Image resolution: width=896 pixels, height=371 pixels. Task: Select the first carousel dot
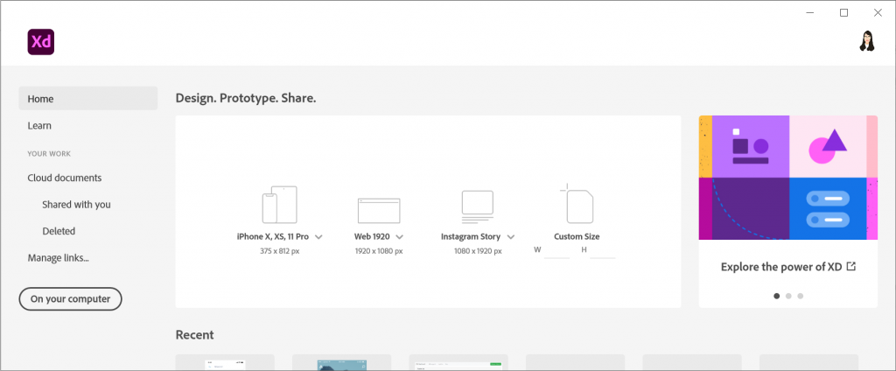(x=777, y=296)
